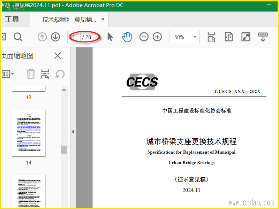Click the thumbnail scrollbar up arrow
The width and height of the screenshot is (279, 209).
[x=64, y=90]
